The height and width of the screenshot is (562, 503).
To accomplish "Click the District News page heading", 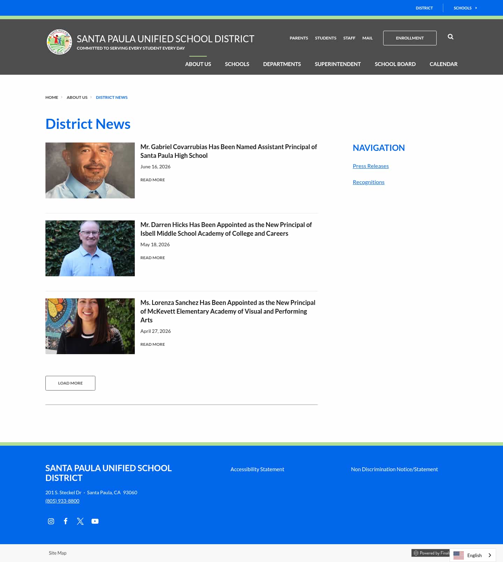I will tap(88, 124).
